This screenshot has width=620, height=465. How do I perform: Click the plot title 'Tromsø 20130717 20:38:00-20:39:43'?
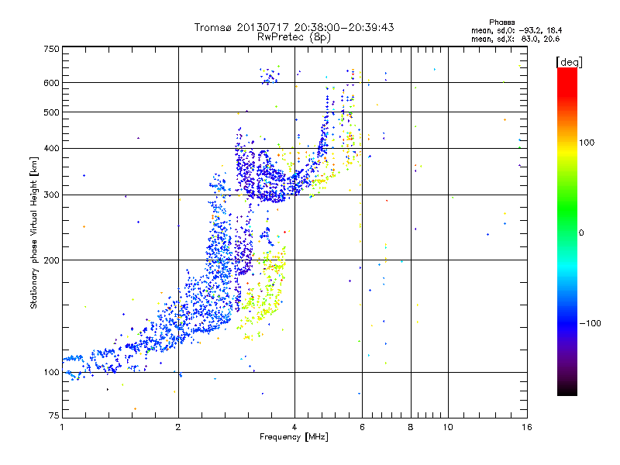coord(294,27)
